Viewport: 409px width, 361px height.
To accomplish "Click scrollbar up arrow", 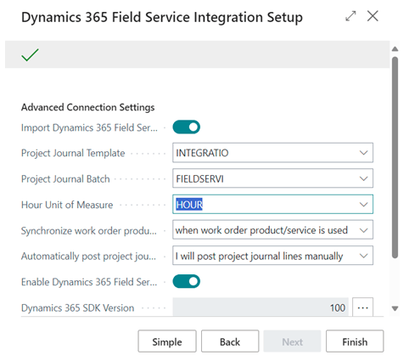I will (x=395, y=49).
